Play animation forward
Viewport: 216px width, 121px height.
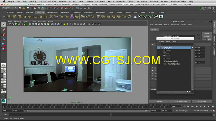tap(201, 106)
